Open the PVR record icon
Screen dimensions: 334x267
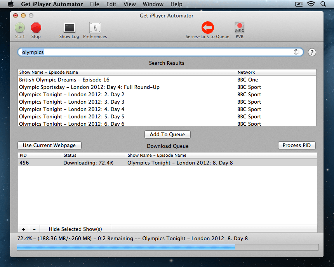tap(239, 28)
